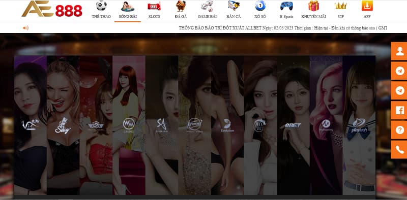Screen dimensions: 407x200
Task: Open the Playtech provider panel
Action: click(359, 125)
